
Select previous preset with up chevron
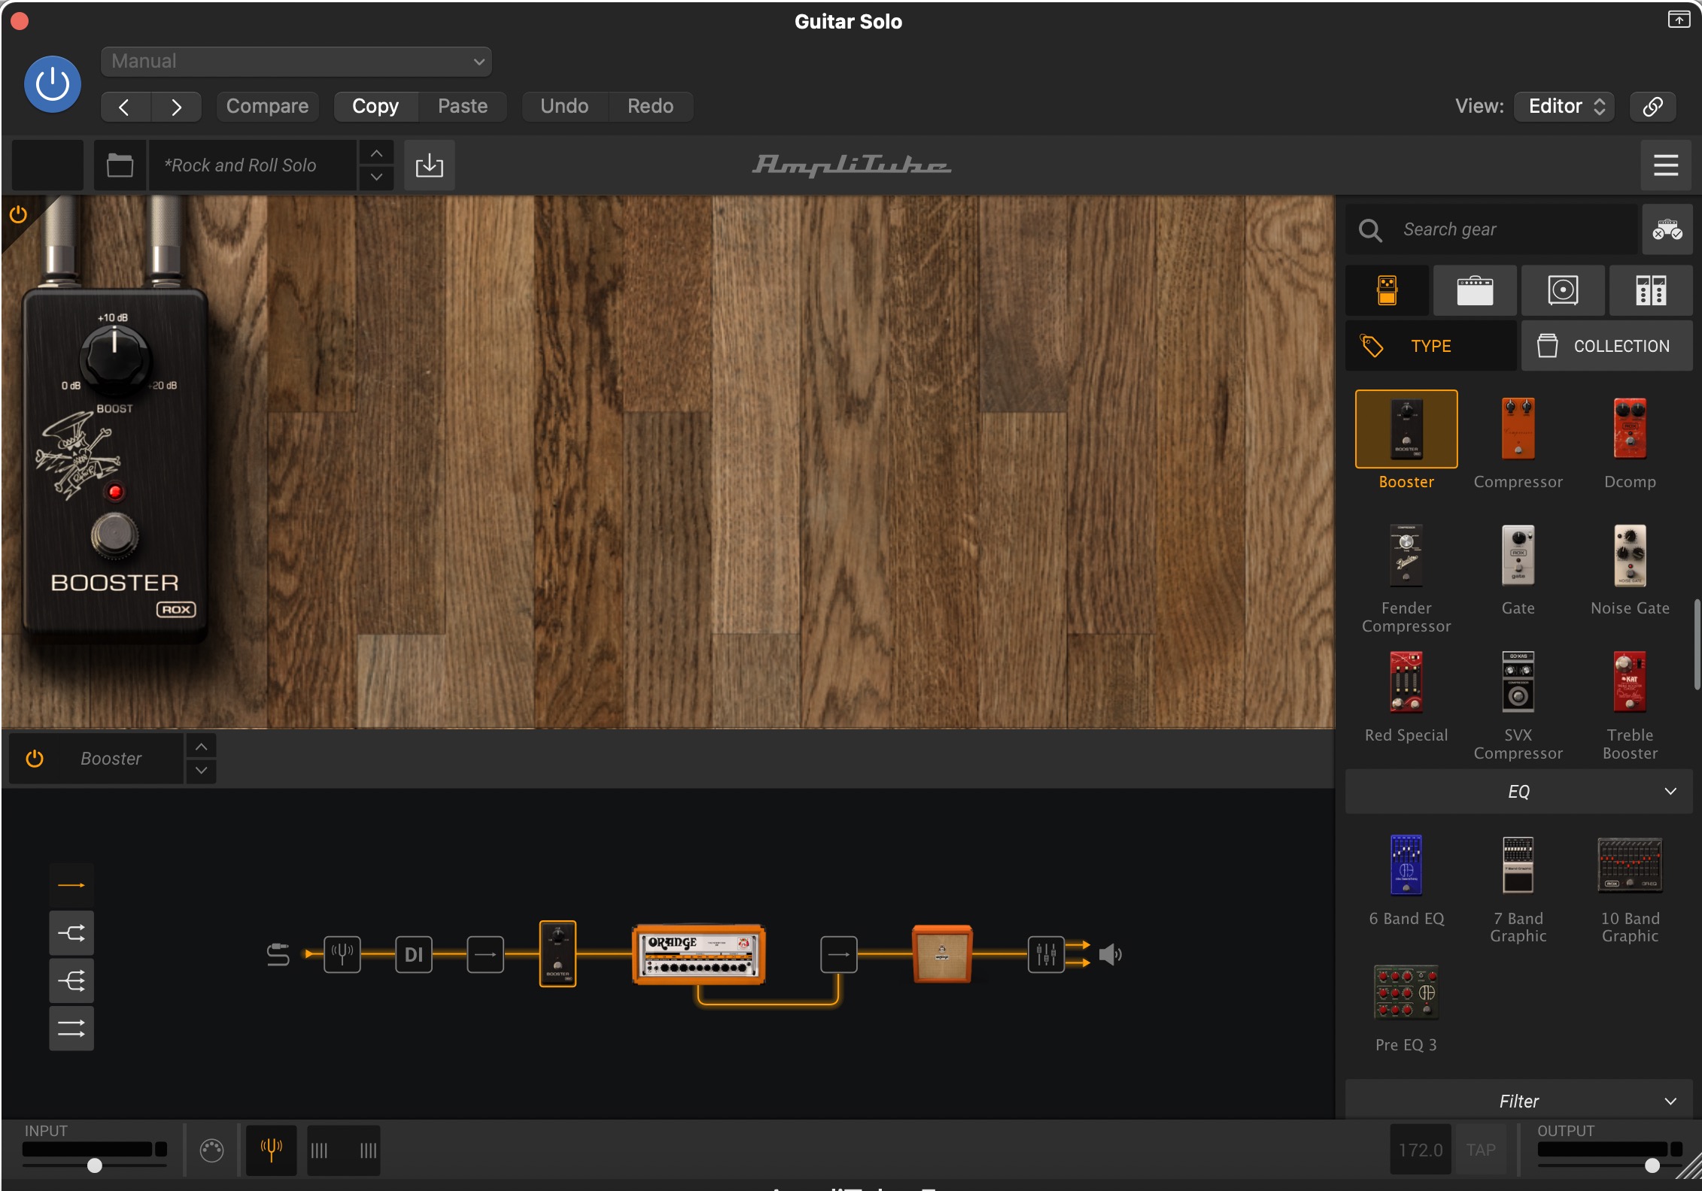[x=376, y=153]
